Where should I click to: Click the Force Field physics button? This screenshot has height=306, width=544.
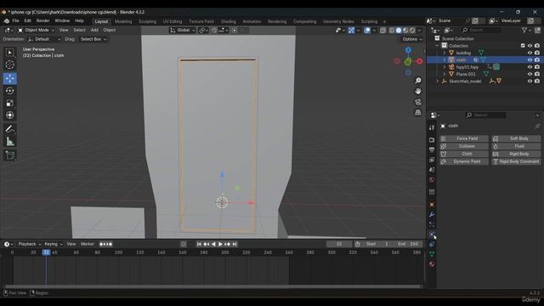click(x=464, y=139)
